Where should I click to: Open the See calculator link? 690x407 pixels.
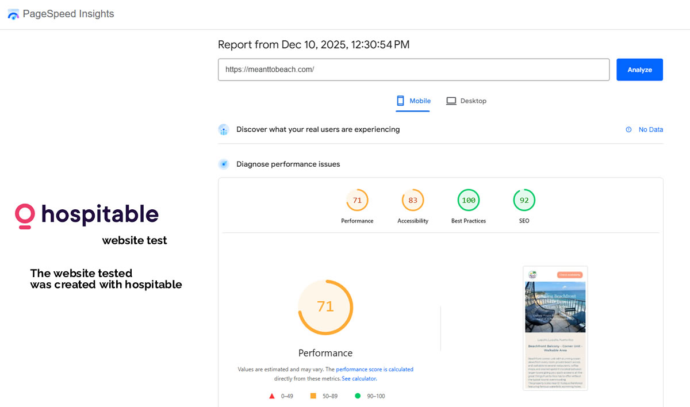359,379
